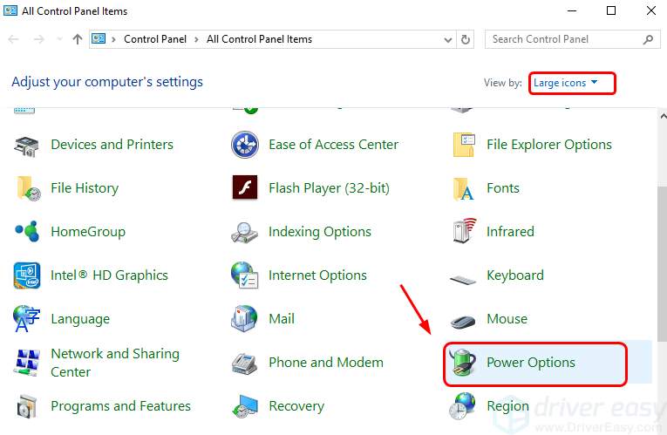Go back with the Back arrow
The width and height of the screenshot is (667, 435).
coord(14,39)
